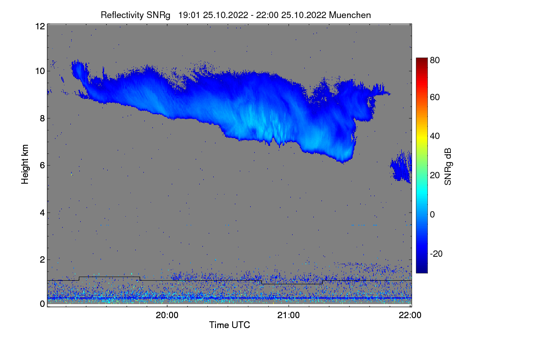Click the start time '19:01 25.10.2022' in title

pos(213,15)
